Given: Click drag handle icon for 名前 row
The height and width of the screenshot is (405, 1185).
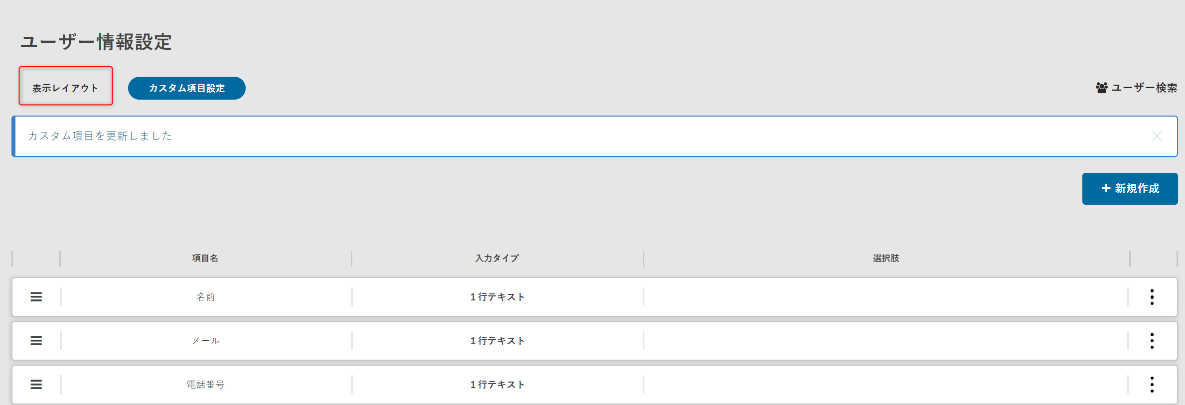Looking at the screenshot, I should [x=36, y=297].
